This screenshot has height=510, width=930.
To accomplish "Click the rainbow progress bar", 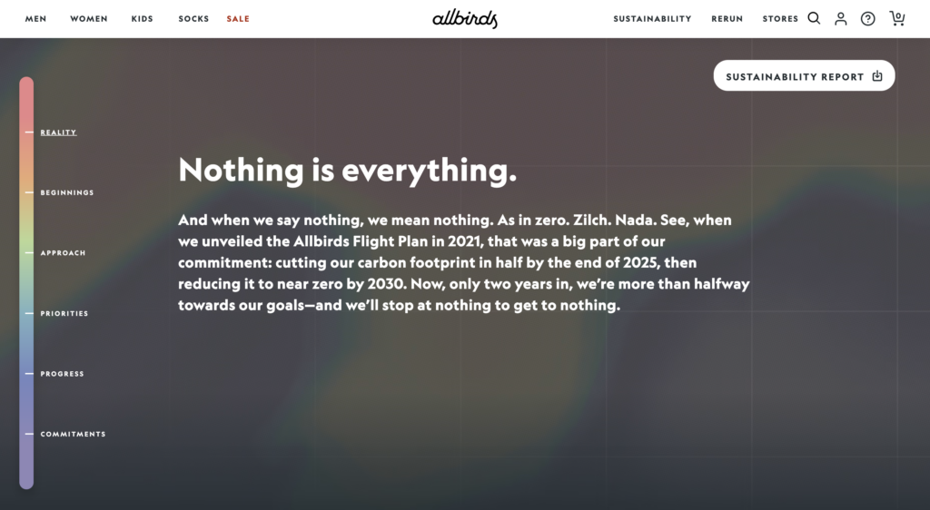I will click(26, 283).
